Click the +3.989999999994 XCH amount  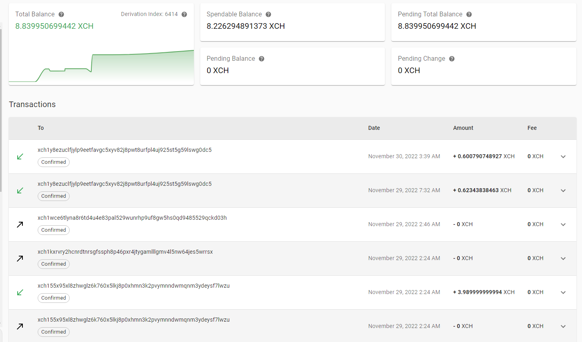[484, 292]
